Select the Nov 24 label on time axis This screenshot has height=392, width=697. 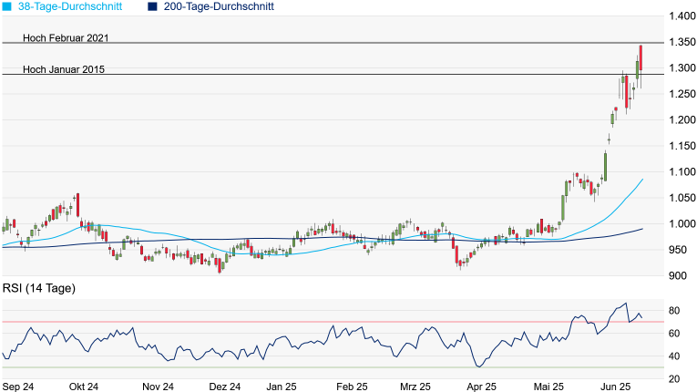click(157, 387)
